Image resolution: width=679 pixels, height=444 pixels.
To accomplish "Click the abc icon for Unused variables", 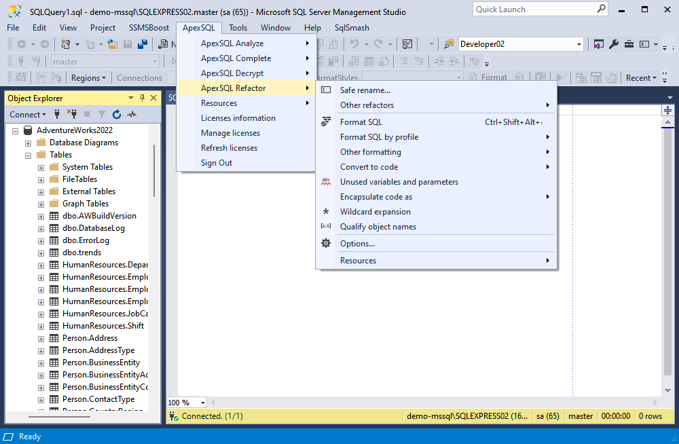I will pyautogui.click(x=326, y=181).
